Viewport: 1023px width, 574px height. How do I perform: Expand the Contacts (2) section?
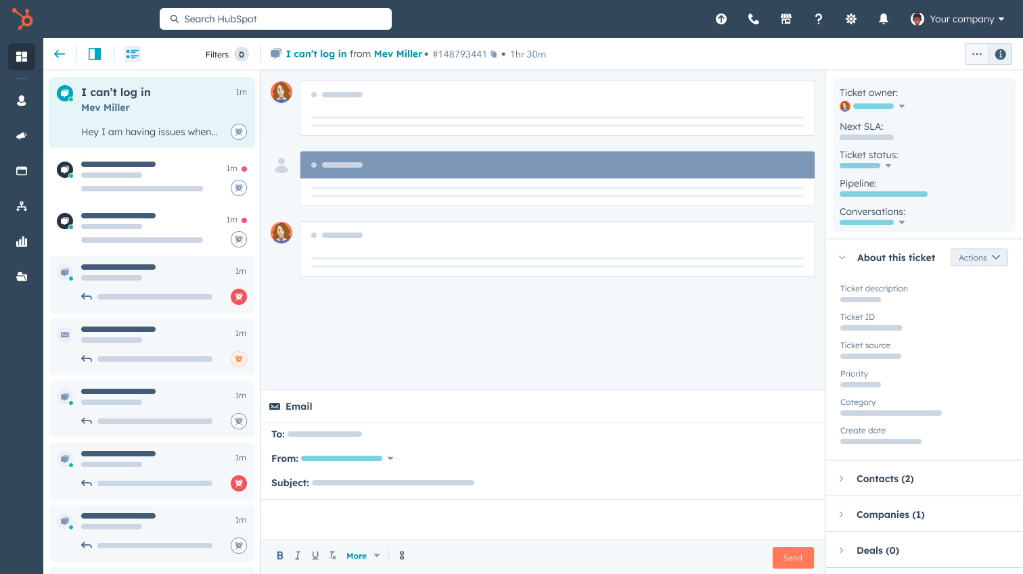coord(884,479)
